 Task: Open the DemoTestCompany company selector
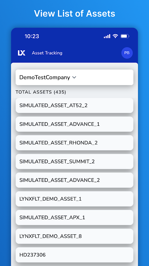tap(74, 77)
